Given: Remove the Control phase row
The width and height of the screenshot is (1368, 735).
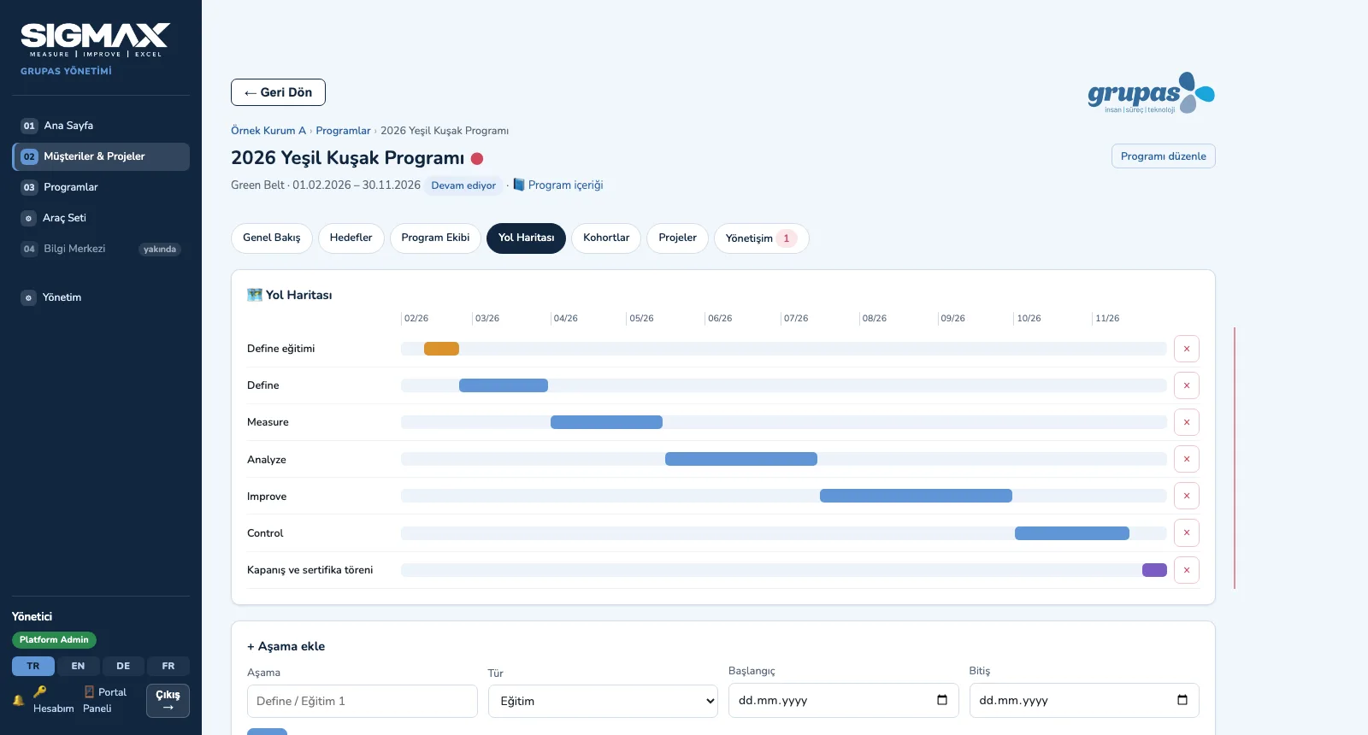Looking at the screenshot, I should [x=1187, y=532].
